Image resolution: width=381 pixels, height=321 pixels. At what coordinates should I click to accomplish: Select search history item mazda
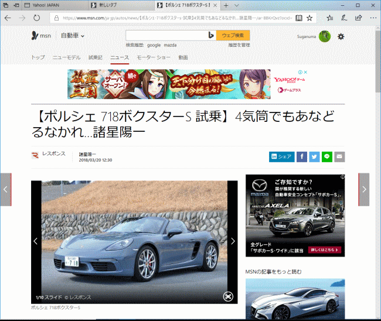click(170, 45)
